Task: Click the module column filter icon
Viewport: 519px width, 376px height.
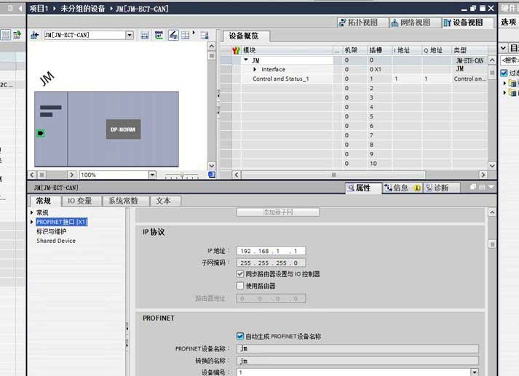Action: 236,50
